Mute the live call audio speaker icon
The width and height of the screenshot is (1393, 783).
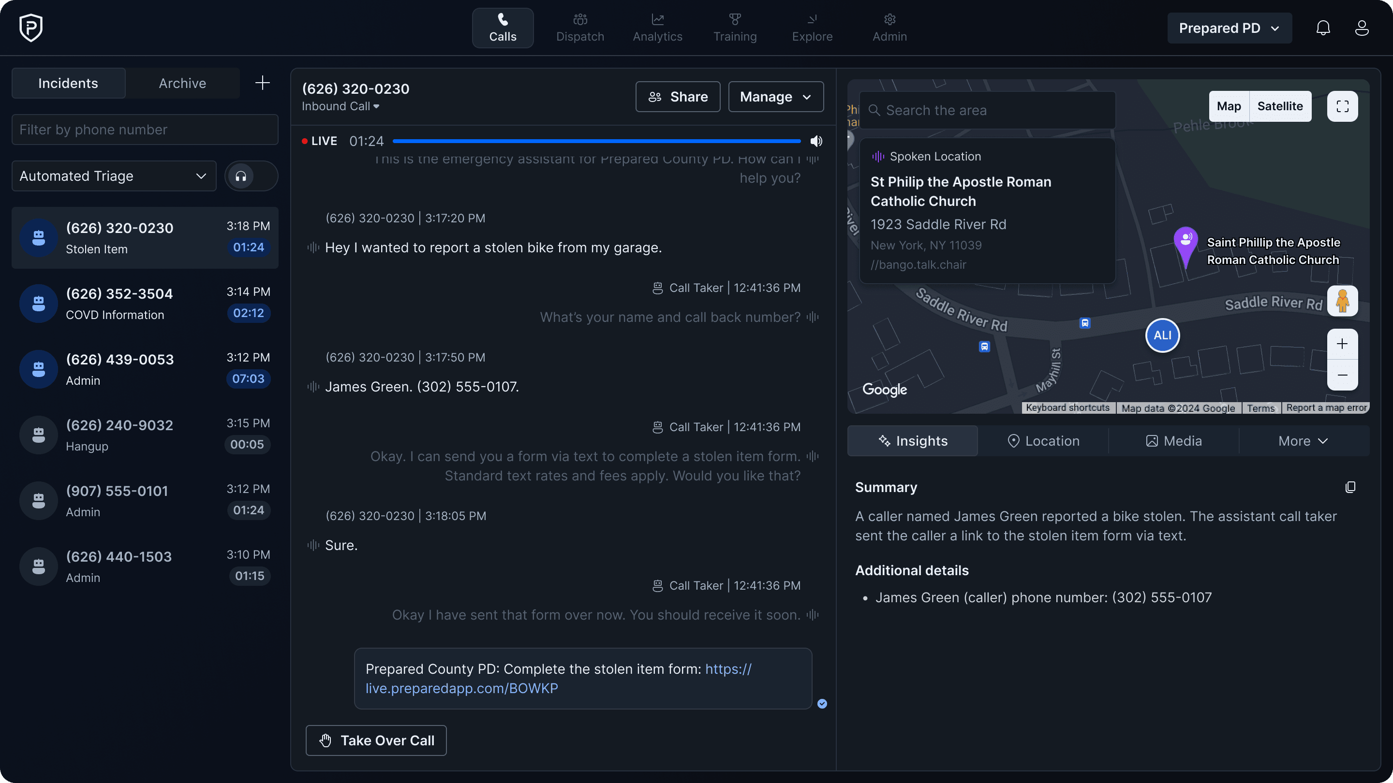click(x=816, y=141)
